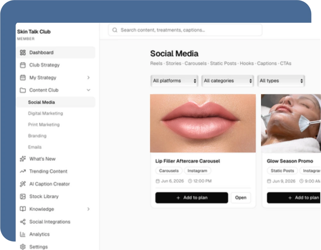Click the clock icon beside 9:00 AM
Image resolution: width=321 pixels, height=250 pixels.
point(301,181)
